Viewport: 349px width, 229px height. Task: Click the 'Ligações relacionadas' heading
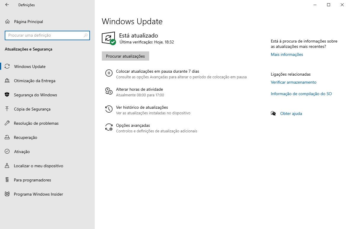click(x=290, y=74)
